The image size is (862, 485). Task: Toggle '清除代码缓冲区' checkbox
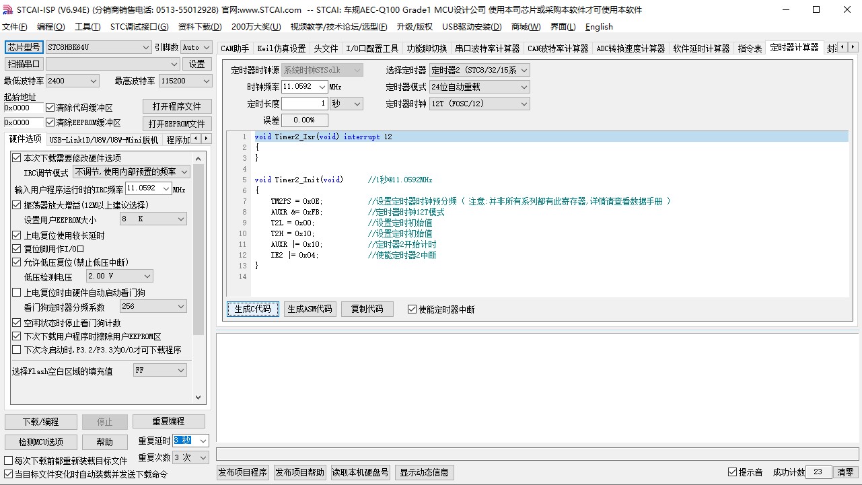(50, 108)
